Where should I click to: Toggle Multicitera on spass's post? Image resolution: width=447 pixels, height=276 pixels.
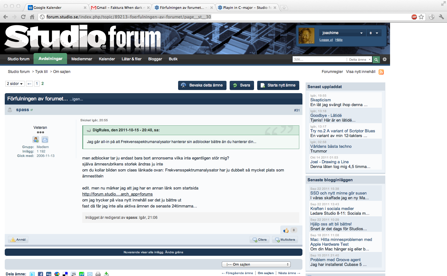pyautogui.click(x=285, y=240)
